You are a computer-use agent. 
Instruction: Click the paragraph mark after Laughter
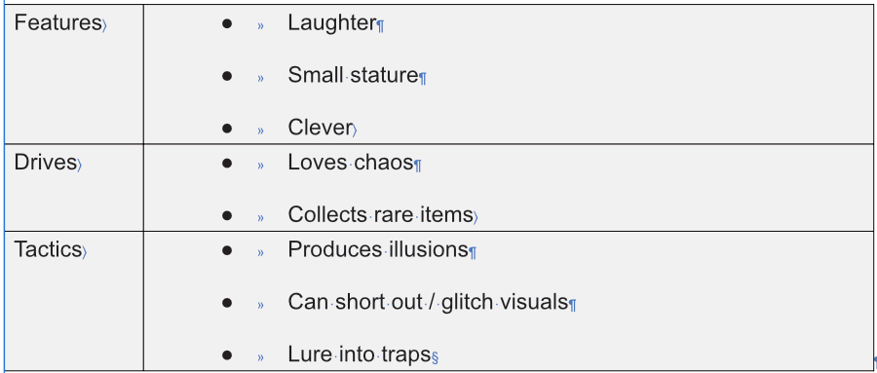(x=380, y=25)
